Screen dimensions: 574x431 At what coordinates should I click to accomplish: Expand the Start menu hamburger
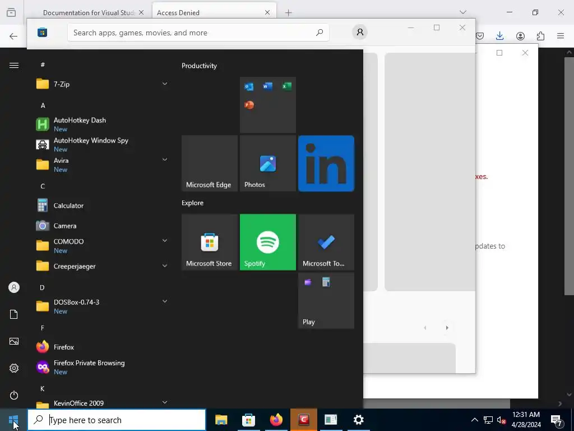click(x=14, y=65)
